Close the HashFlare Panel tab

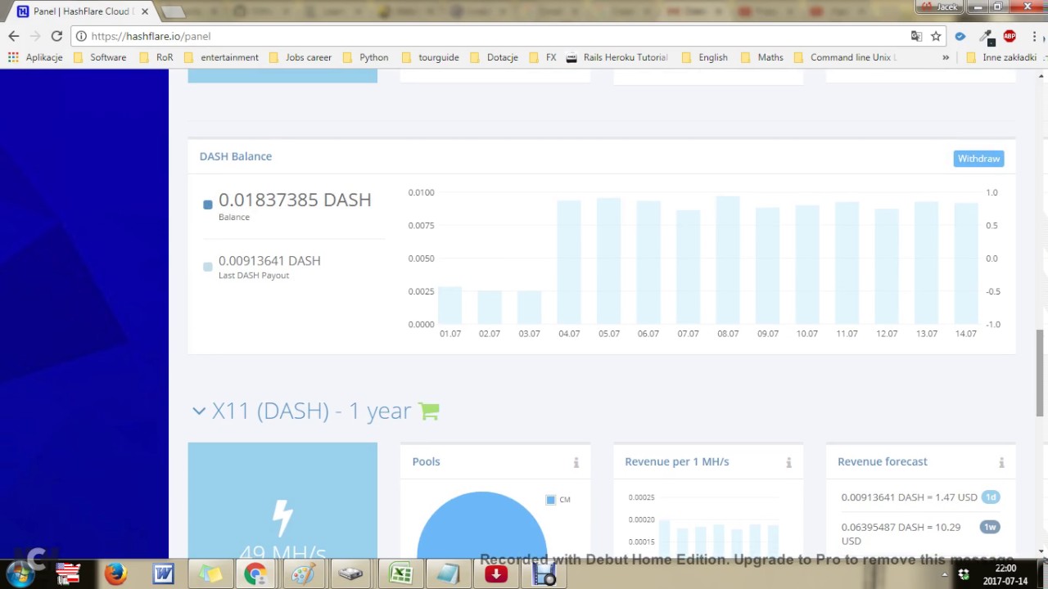click(x=145, y=11)
